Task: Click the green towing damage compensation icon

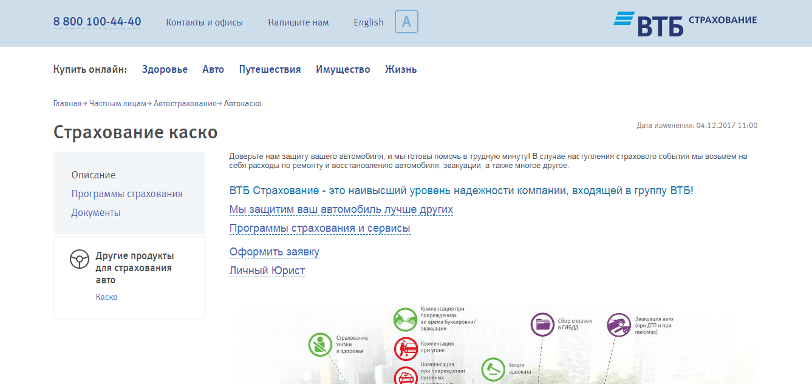Action: point(404,318)
